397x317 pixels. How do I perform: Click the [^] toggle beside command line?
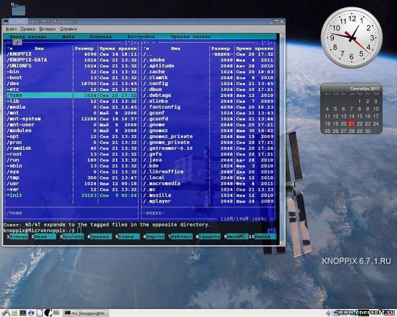coord(271,230)
